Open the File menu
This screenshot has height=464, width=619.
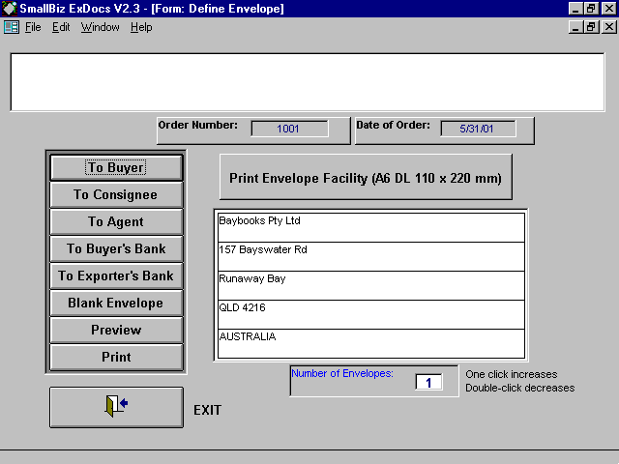(33, 27)
